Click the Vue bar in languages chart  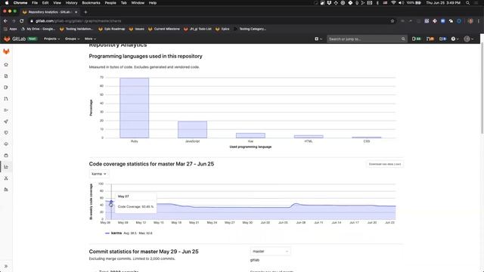tap(250, 136)
